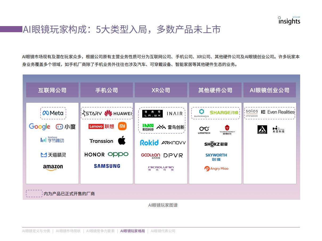The image size is (322, 241).
Task: Click the Apple logo
Action: [x=122, y=140]
